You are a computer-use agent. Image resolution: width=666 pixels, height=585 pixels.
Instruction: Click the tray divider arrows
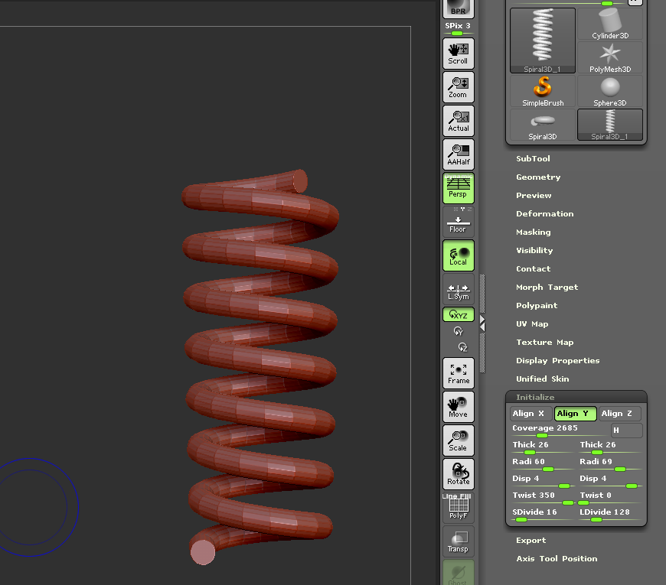pyautogui.click(x=482, y=323)
